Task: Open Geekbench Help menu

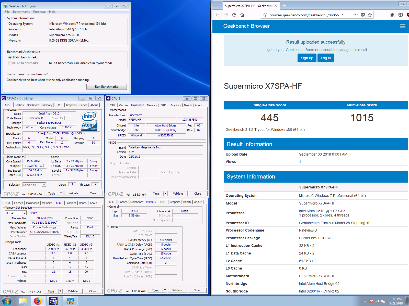Action: (52, 12)
